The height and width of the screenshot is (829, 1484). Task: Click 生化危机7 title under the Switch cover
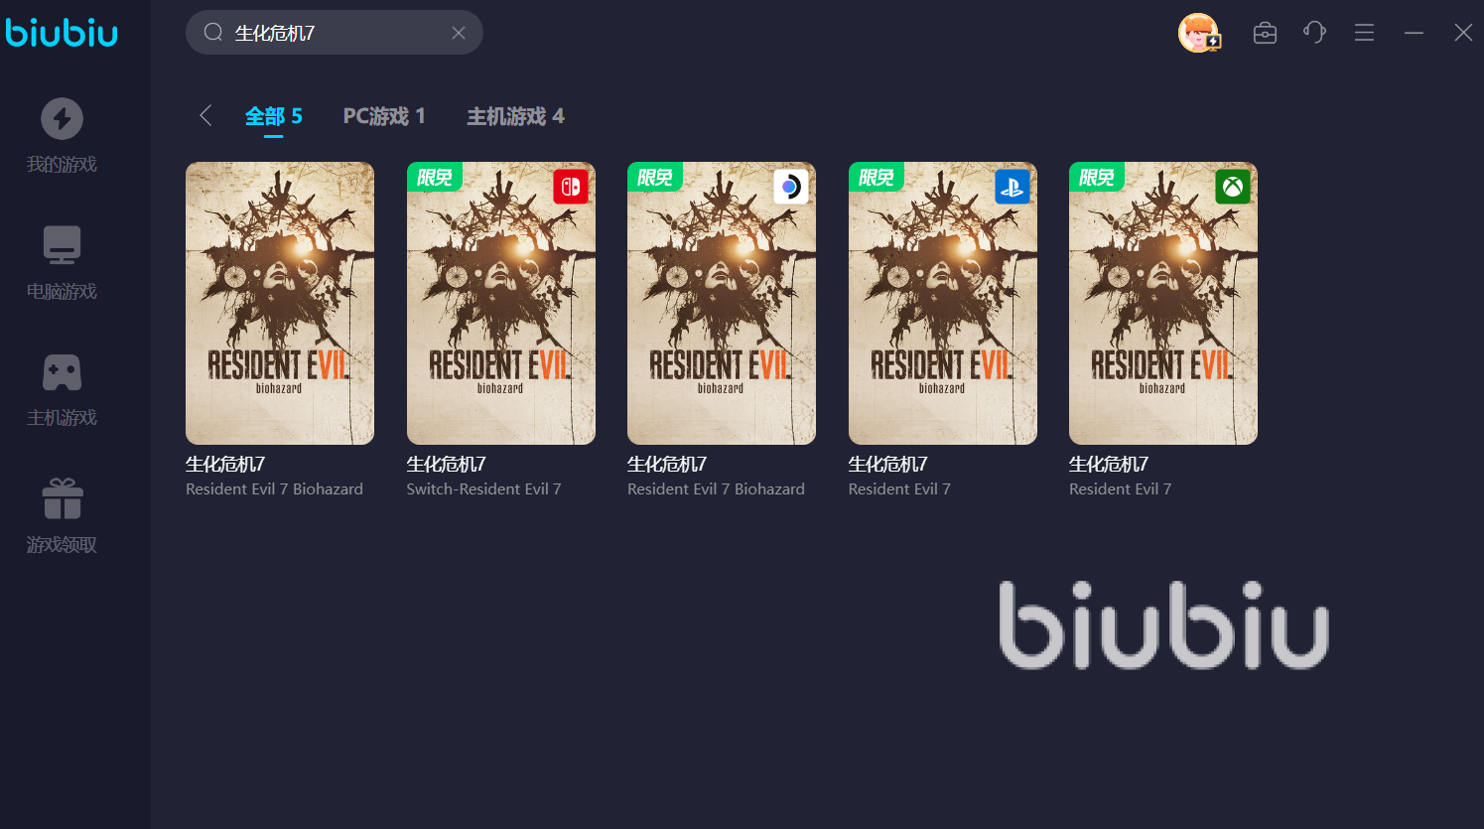point(447,464)
